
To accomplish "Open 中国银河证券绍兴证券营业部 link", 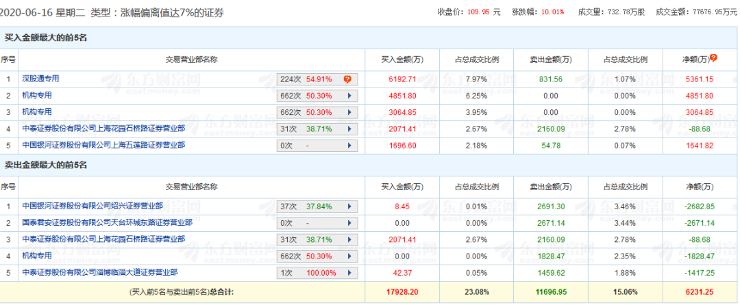I will [x=92, y=206].
